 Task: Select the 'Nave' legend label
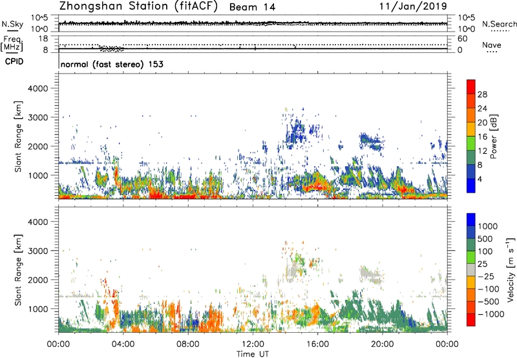pyautogui.click(x=492, y=45)
